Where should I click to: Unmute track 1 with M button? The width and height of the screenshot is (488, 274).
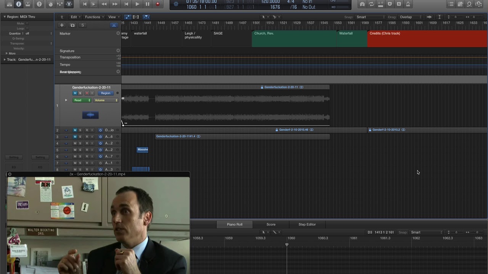coord(75,93)
